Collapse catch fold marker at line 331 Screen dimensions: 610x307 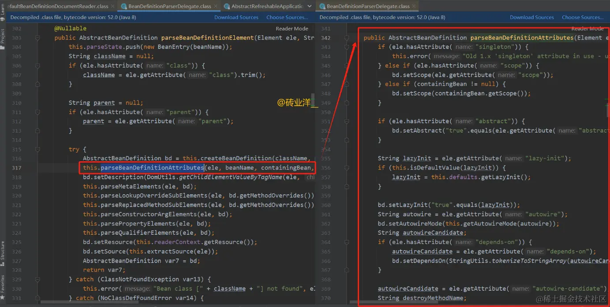(37, 298)
